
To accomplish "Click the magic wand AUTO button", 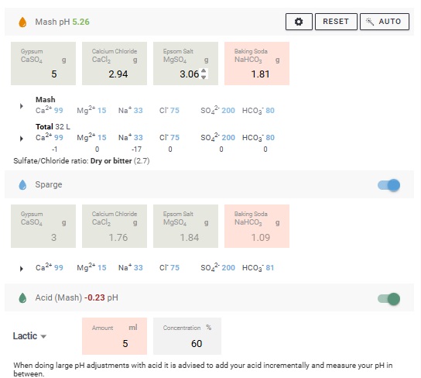I will point(385,22).
